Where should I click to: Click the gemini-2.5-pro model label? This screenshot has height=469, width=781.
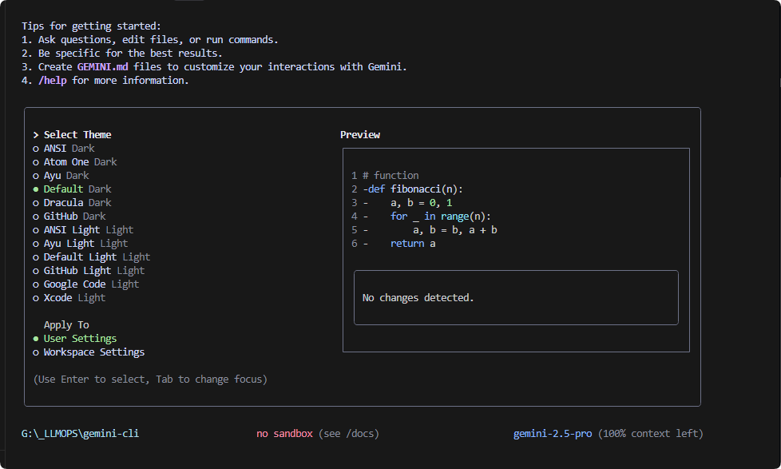553,434
